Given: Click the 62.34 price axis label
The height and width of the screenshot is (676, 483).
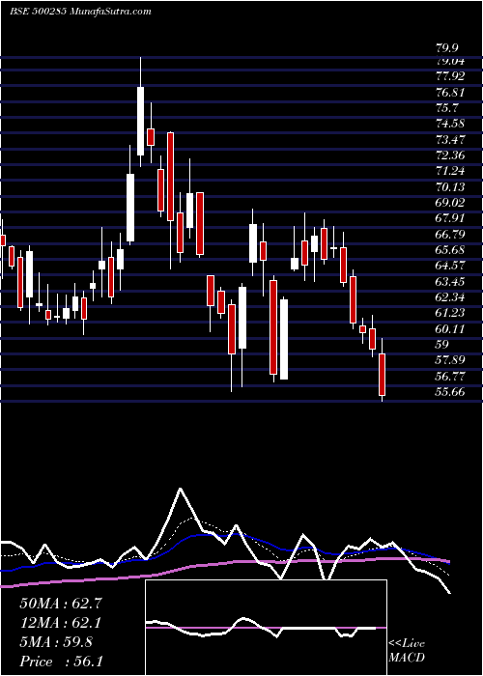Looking at the screenshot, I should point(451,297).
